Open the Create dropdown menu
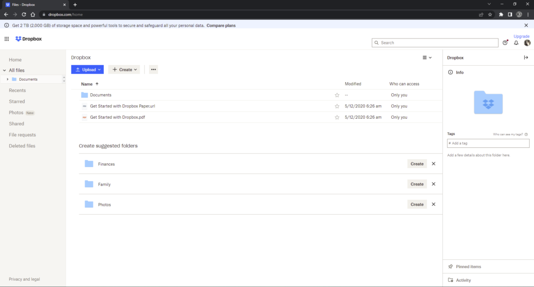The height and width of the screenshot is (287, 534). pyautogui.click(x=124, y=69)
